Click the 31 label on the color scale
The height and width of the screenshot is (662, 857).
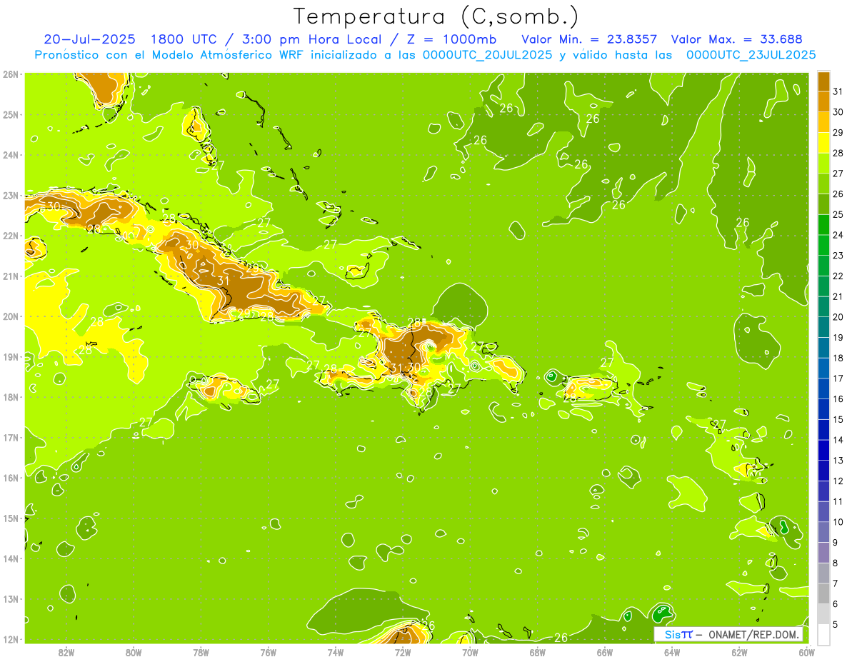pyautogui.click(x=838, y=91)
